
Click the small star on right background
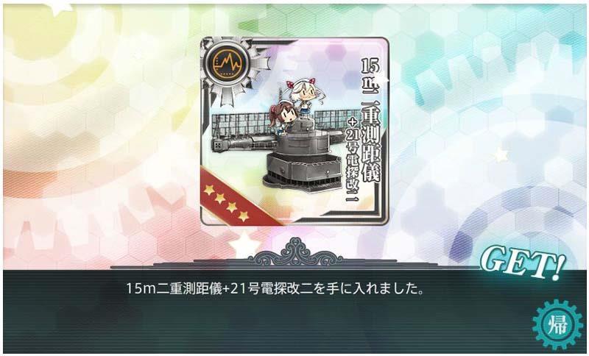[500, 154]
